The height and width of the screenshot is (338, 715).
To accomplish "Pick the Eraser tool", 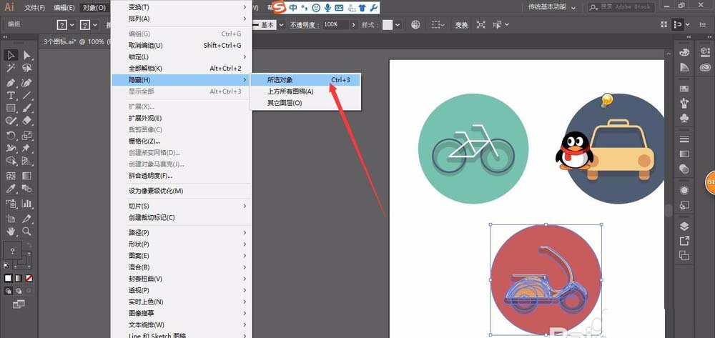I will [x=27, y=121].
